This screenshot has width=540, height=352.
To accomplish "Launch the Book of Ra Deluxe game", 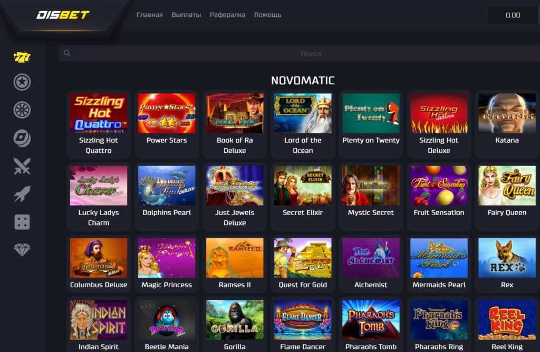I will tap(235, 124).
